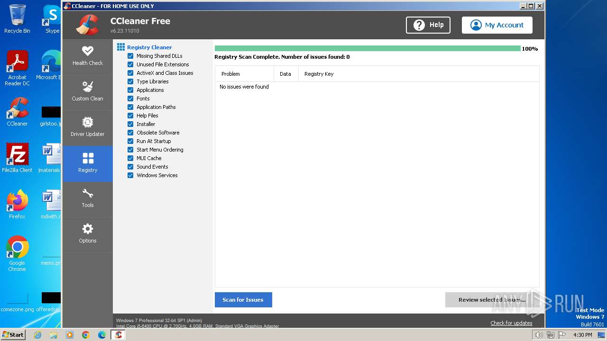Uncheck Applications checkbox
The height and width of the screenshot is (341, 607).
pos(130,90)
